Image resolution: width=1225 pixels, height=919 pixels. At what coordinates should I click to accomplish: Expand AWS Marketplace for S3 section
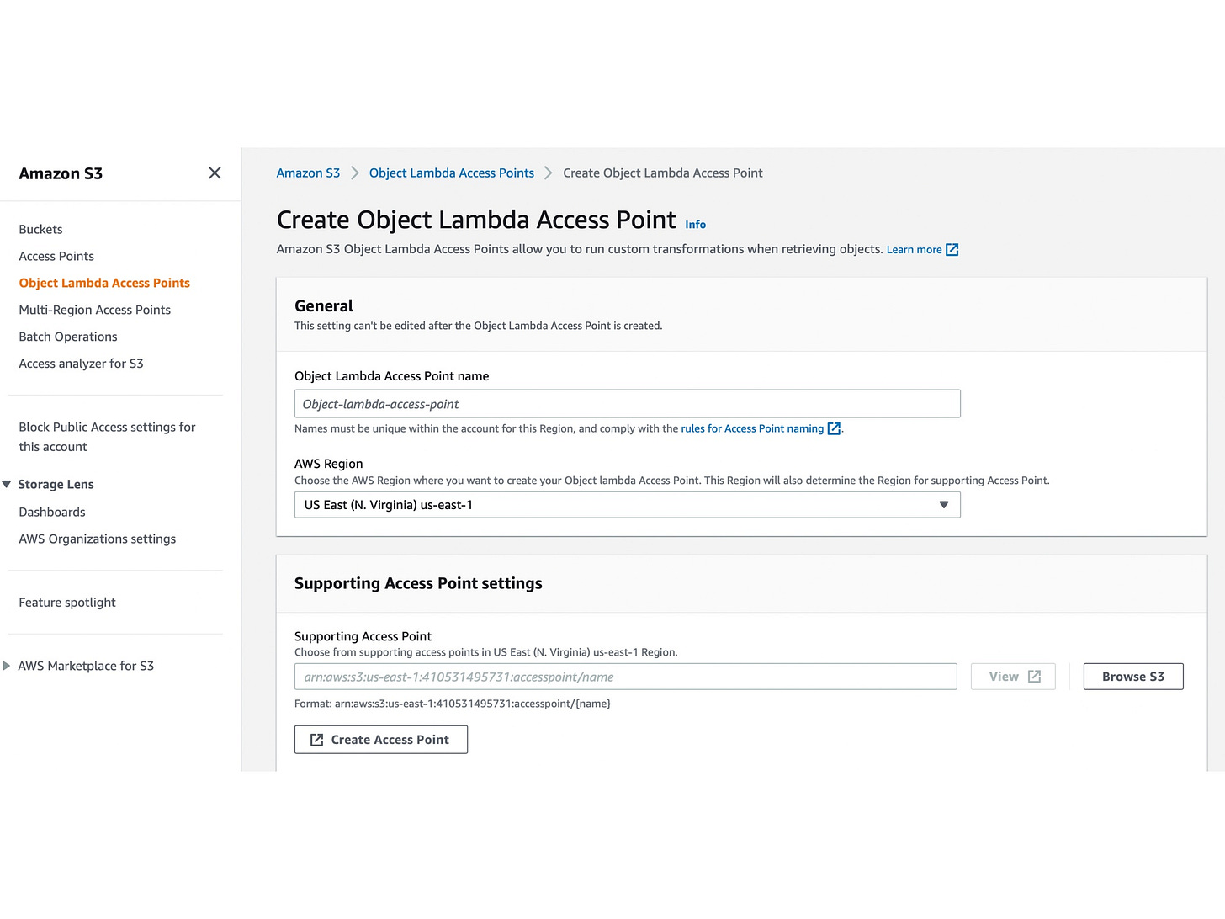(x=7, y=666)
